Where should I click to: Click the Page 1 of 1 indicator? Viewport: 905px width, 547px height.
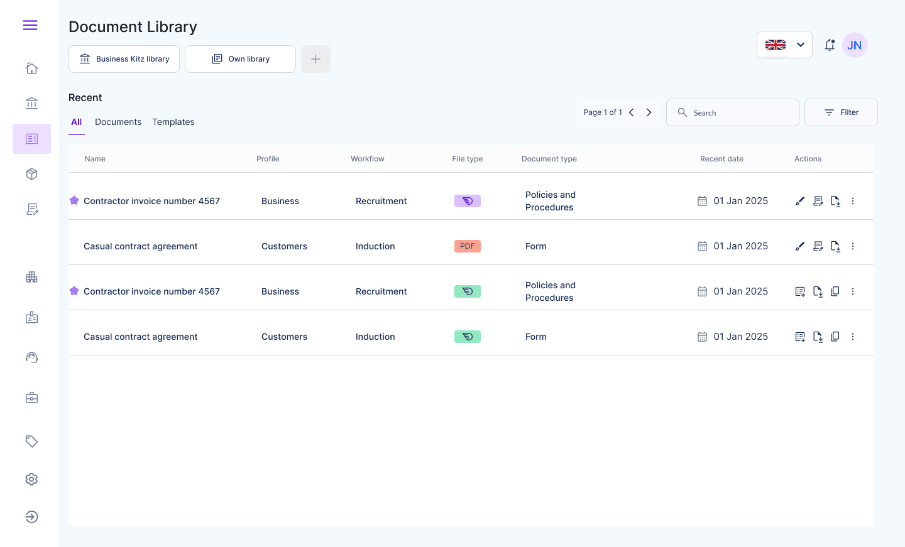[x=603, y=112]
